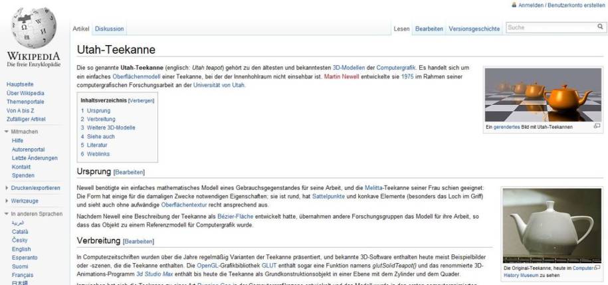Follow the Oberflächenmodell link
This screenshot has width=608, height=285.
[x=136, y=77]
